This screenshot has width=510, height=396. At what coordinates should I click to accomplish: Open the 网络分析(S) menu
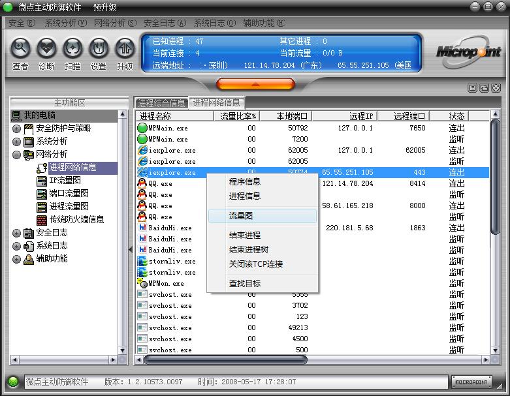pos(115,23)
